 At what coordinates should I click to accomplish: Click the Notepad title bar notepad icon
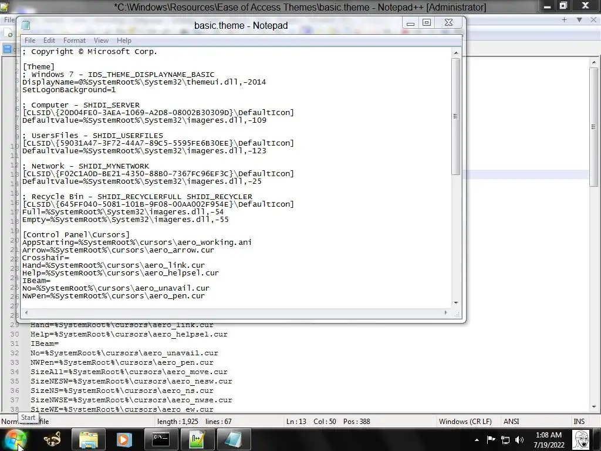(26, 25)
